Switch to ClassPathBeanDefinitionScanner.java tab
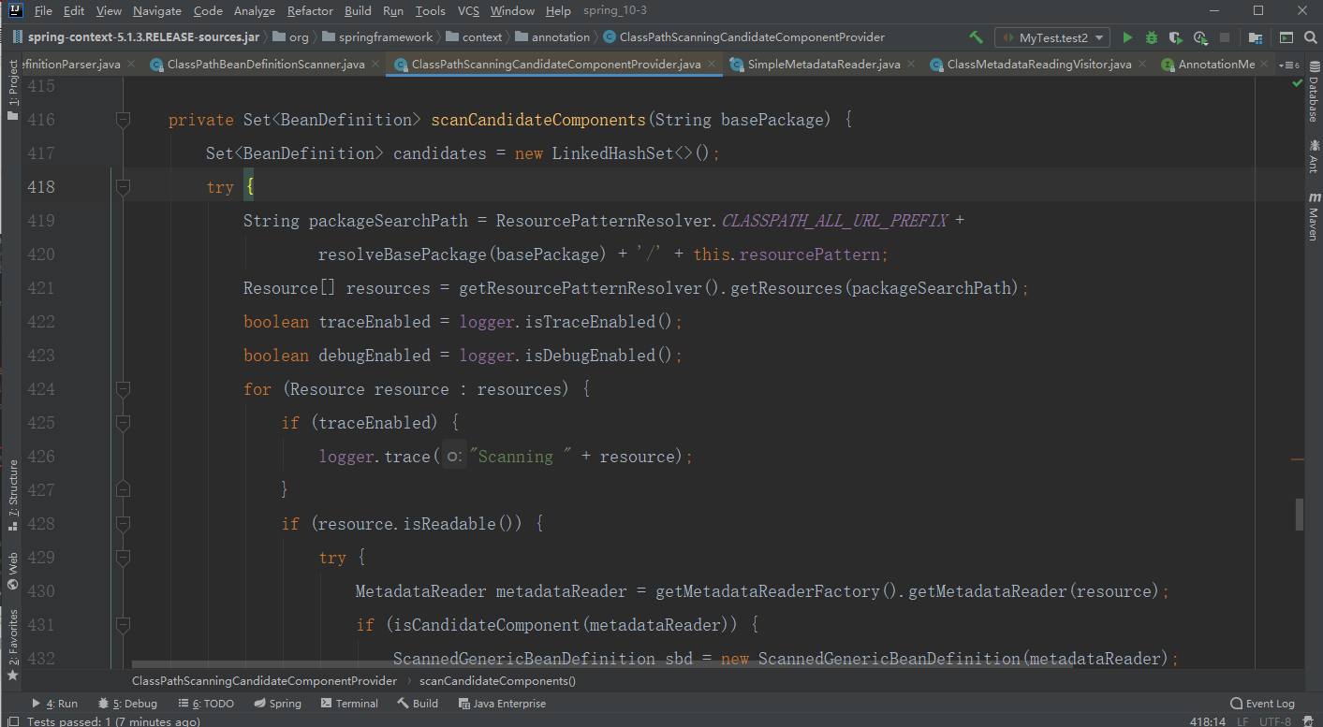The height and width of the screenshot is (727, 1323). point(266,65)
